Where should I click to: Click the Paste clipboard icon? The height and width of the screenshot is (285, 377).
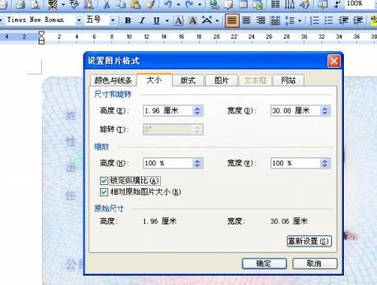point(136,4)
